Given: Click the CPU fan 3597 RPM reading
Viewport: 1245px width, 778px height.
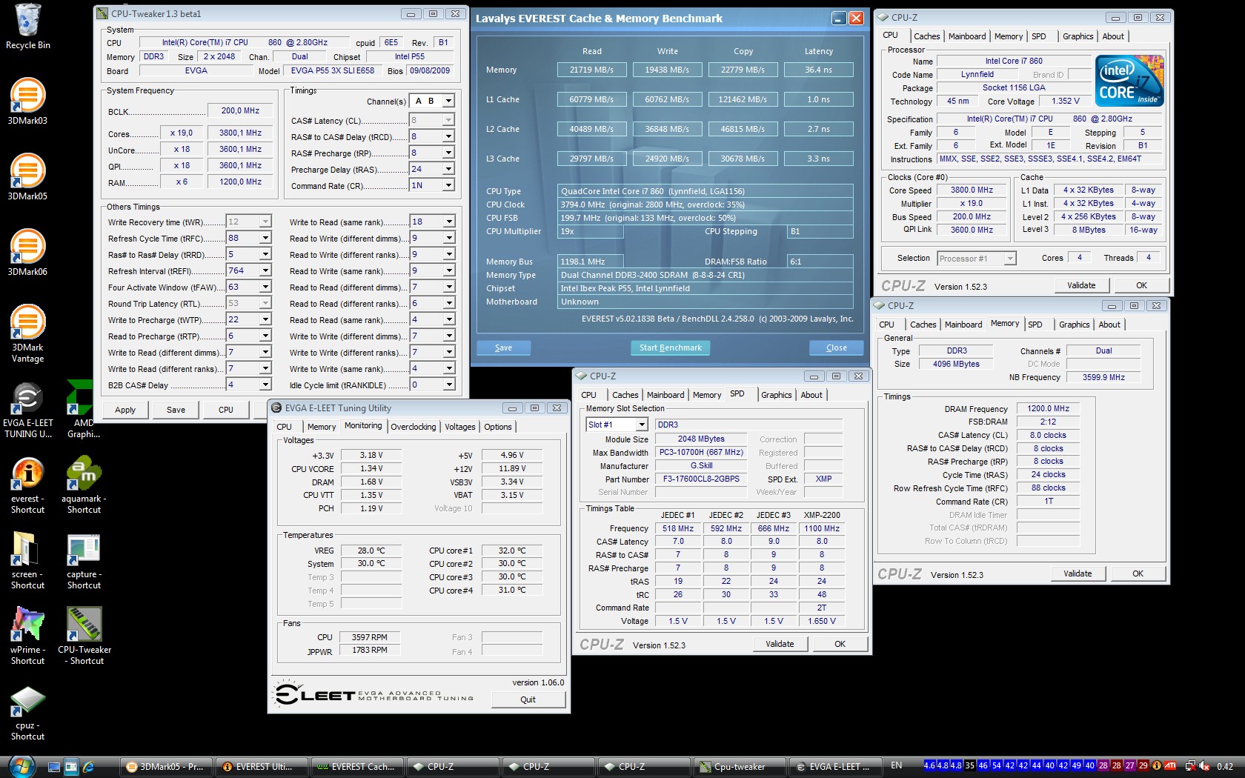Looking at the screenshot, I should click(x=370, y=637).
